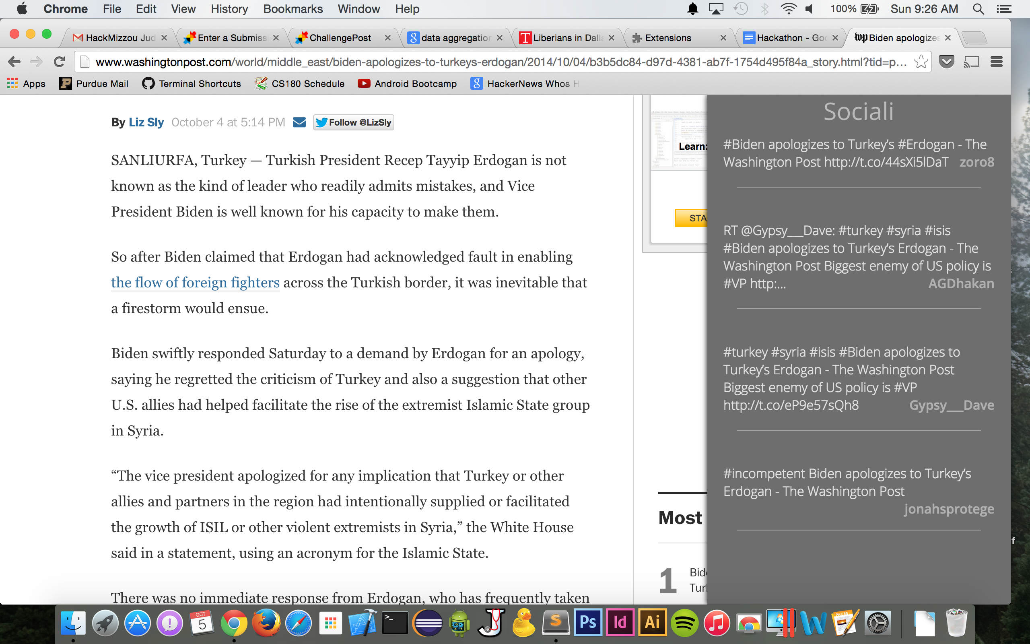
Task: Open the Pocket extension icon
Action: coord(946,62)
